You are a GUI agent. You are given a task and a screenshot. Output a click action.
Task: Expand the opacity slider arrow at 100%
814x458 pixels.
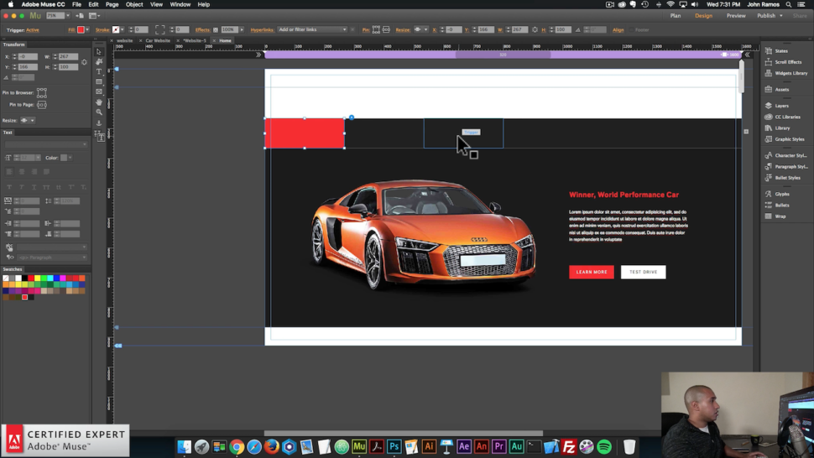tap(242, 29)
